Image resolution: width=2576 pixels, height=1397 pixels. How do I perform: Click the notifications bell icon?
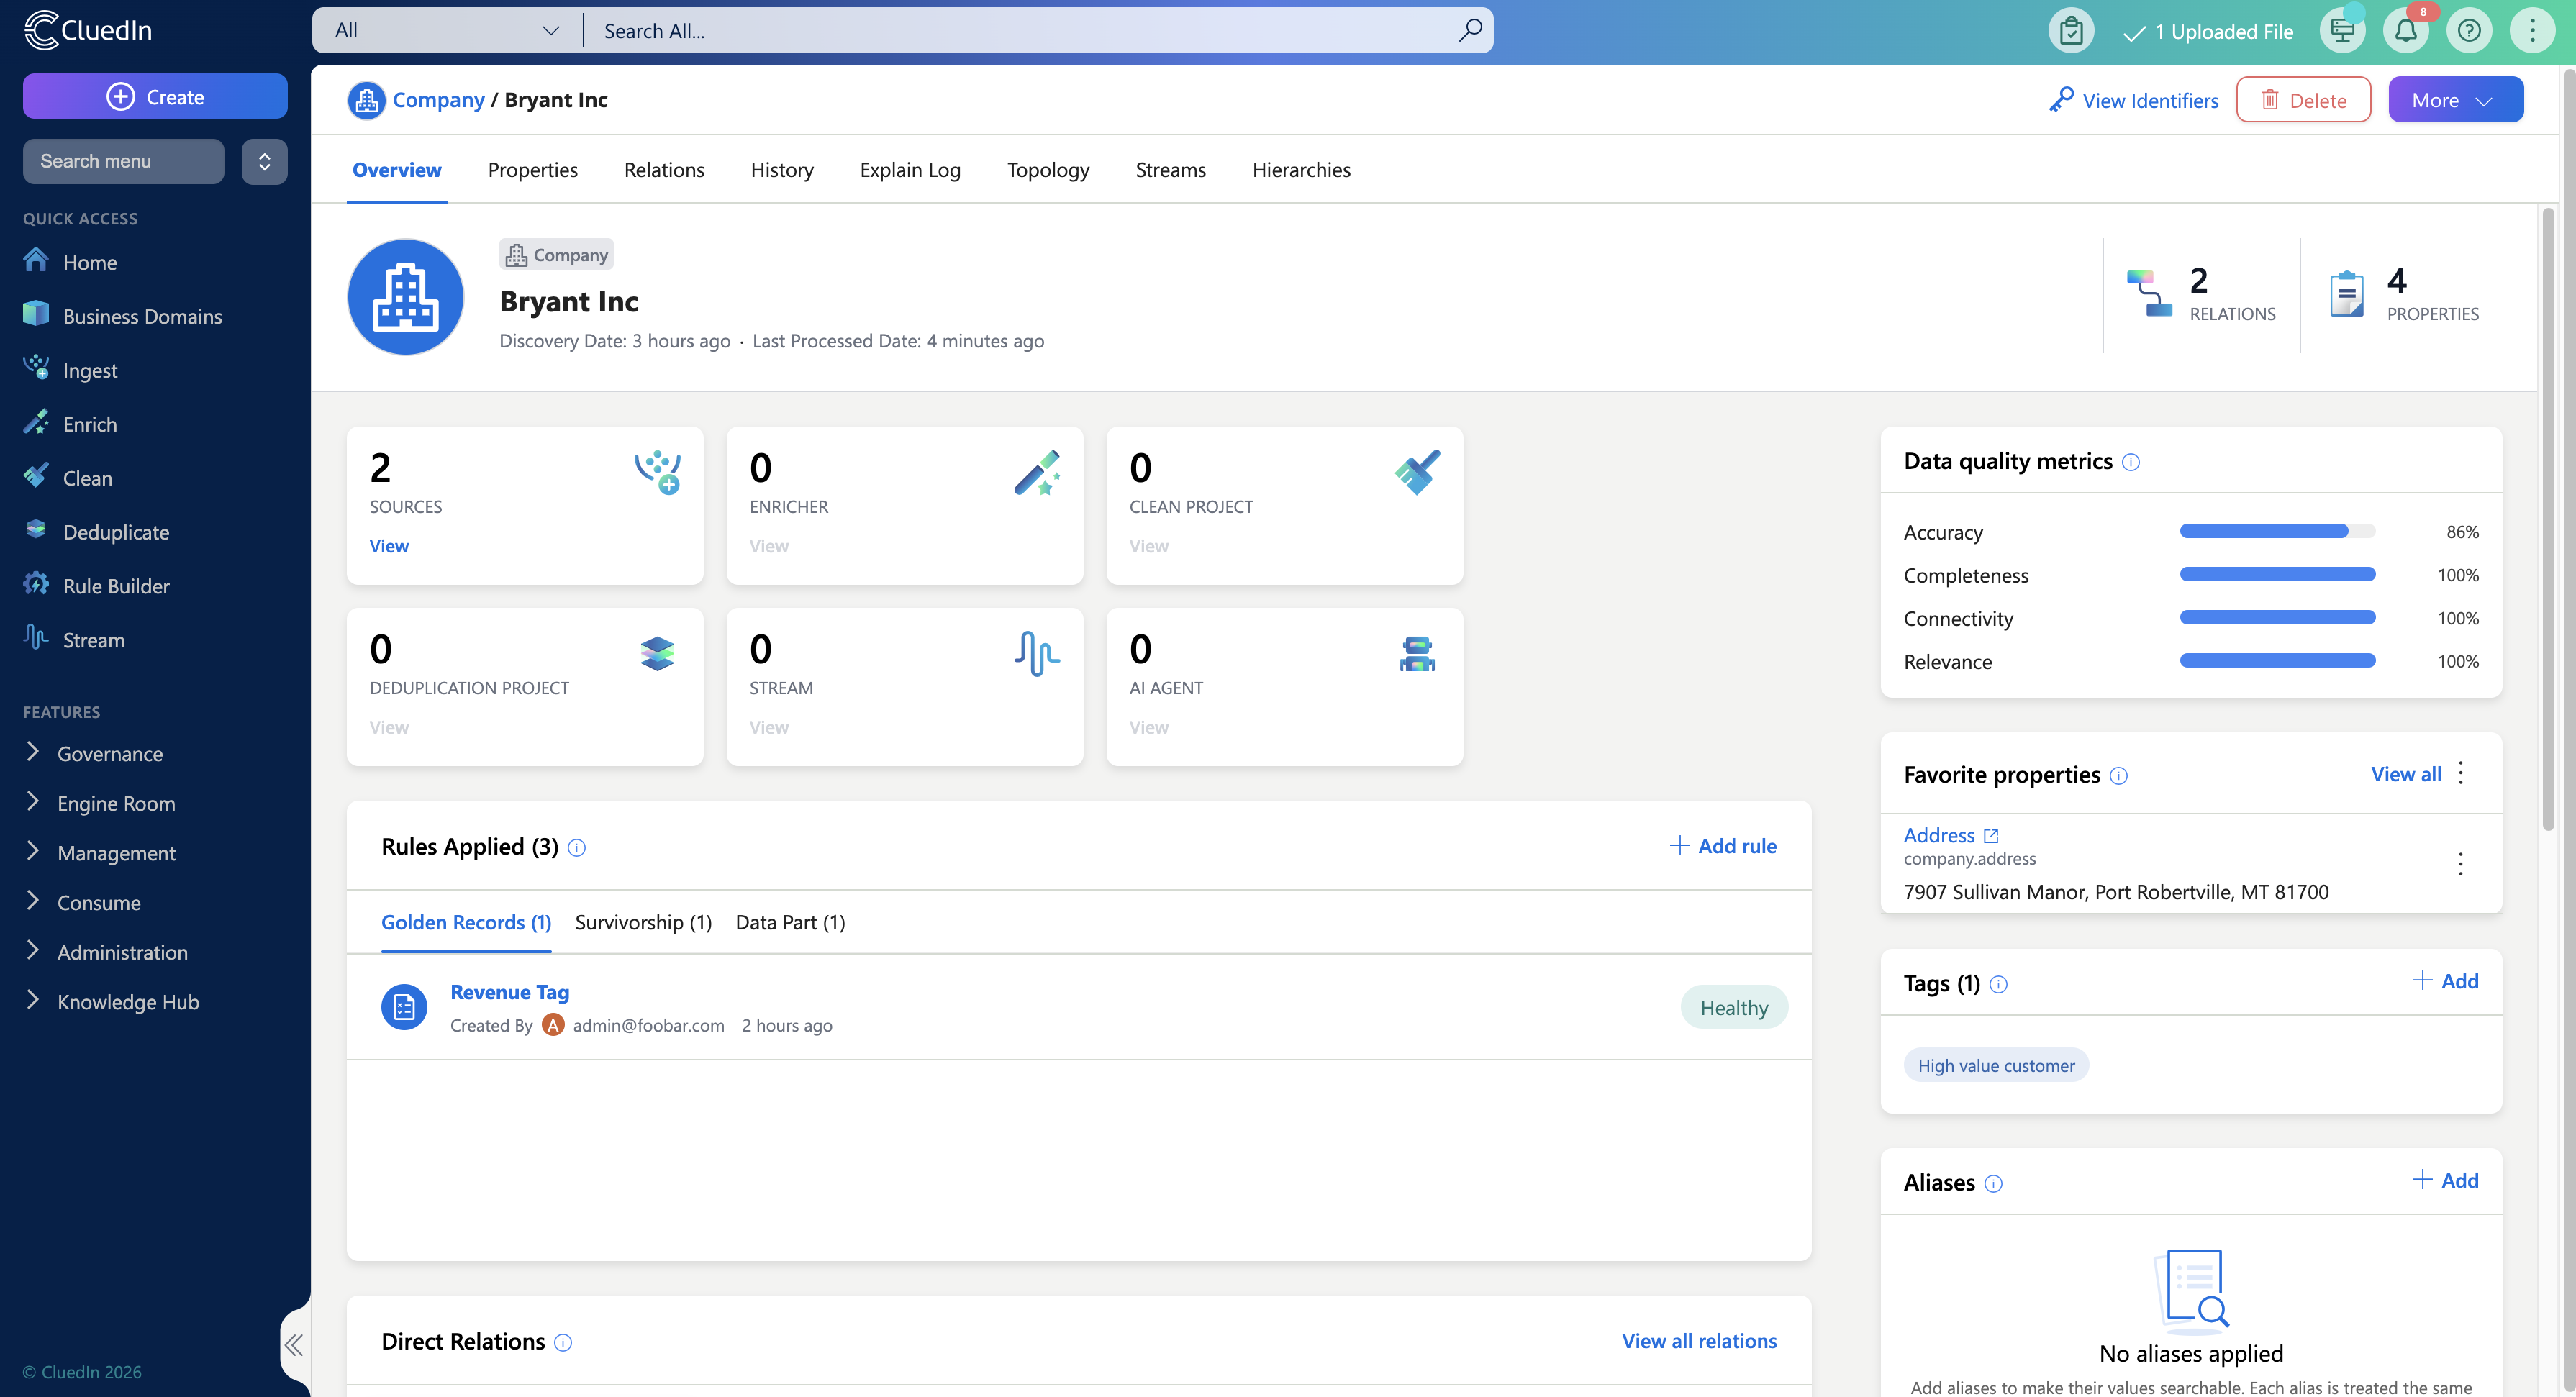(x=2405, y=31)
